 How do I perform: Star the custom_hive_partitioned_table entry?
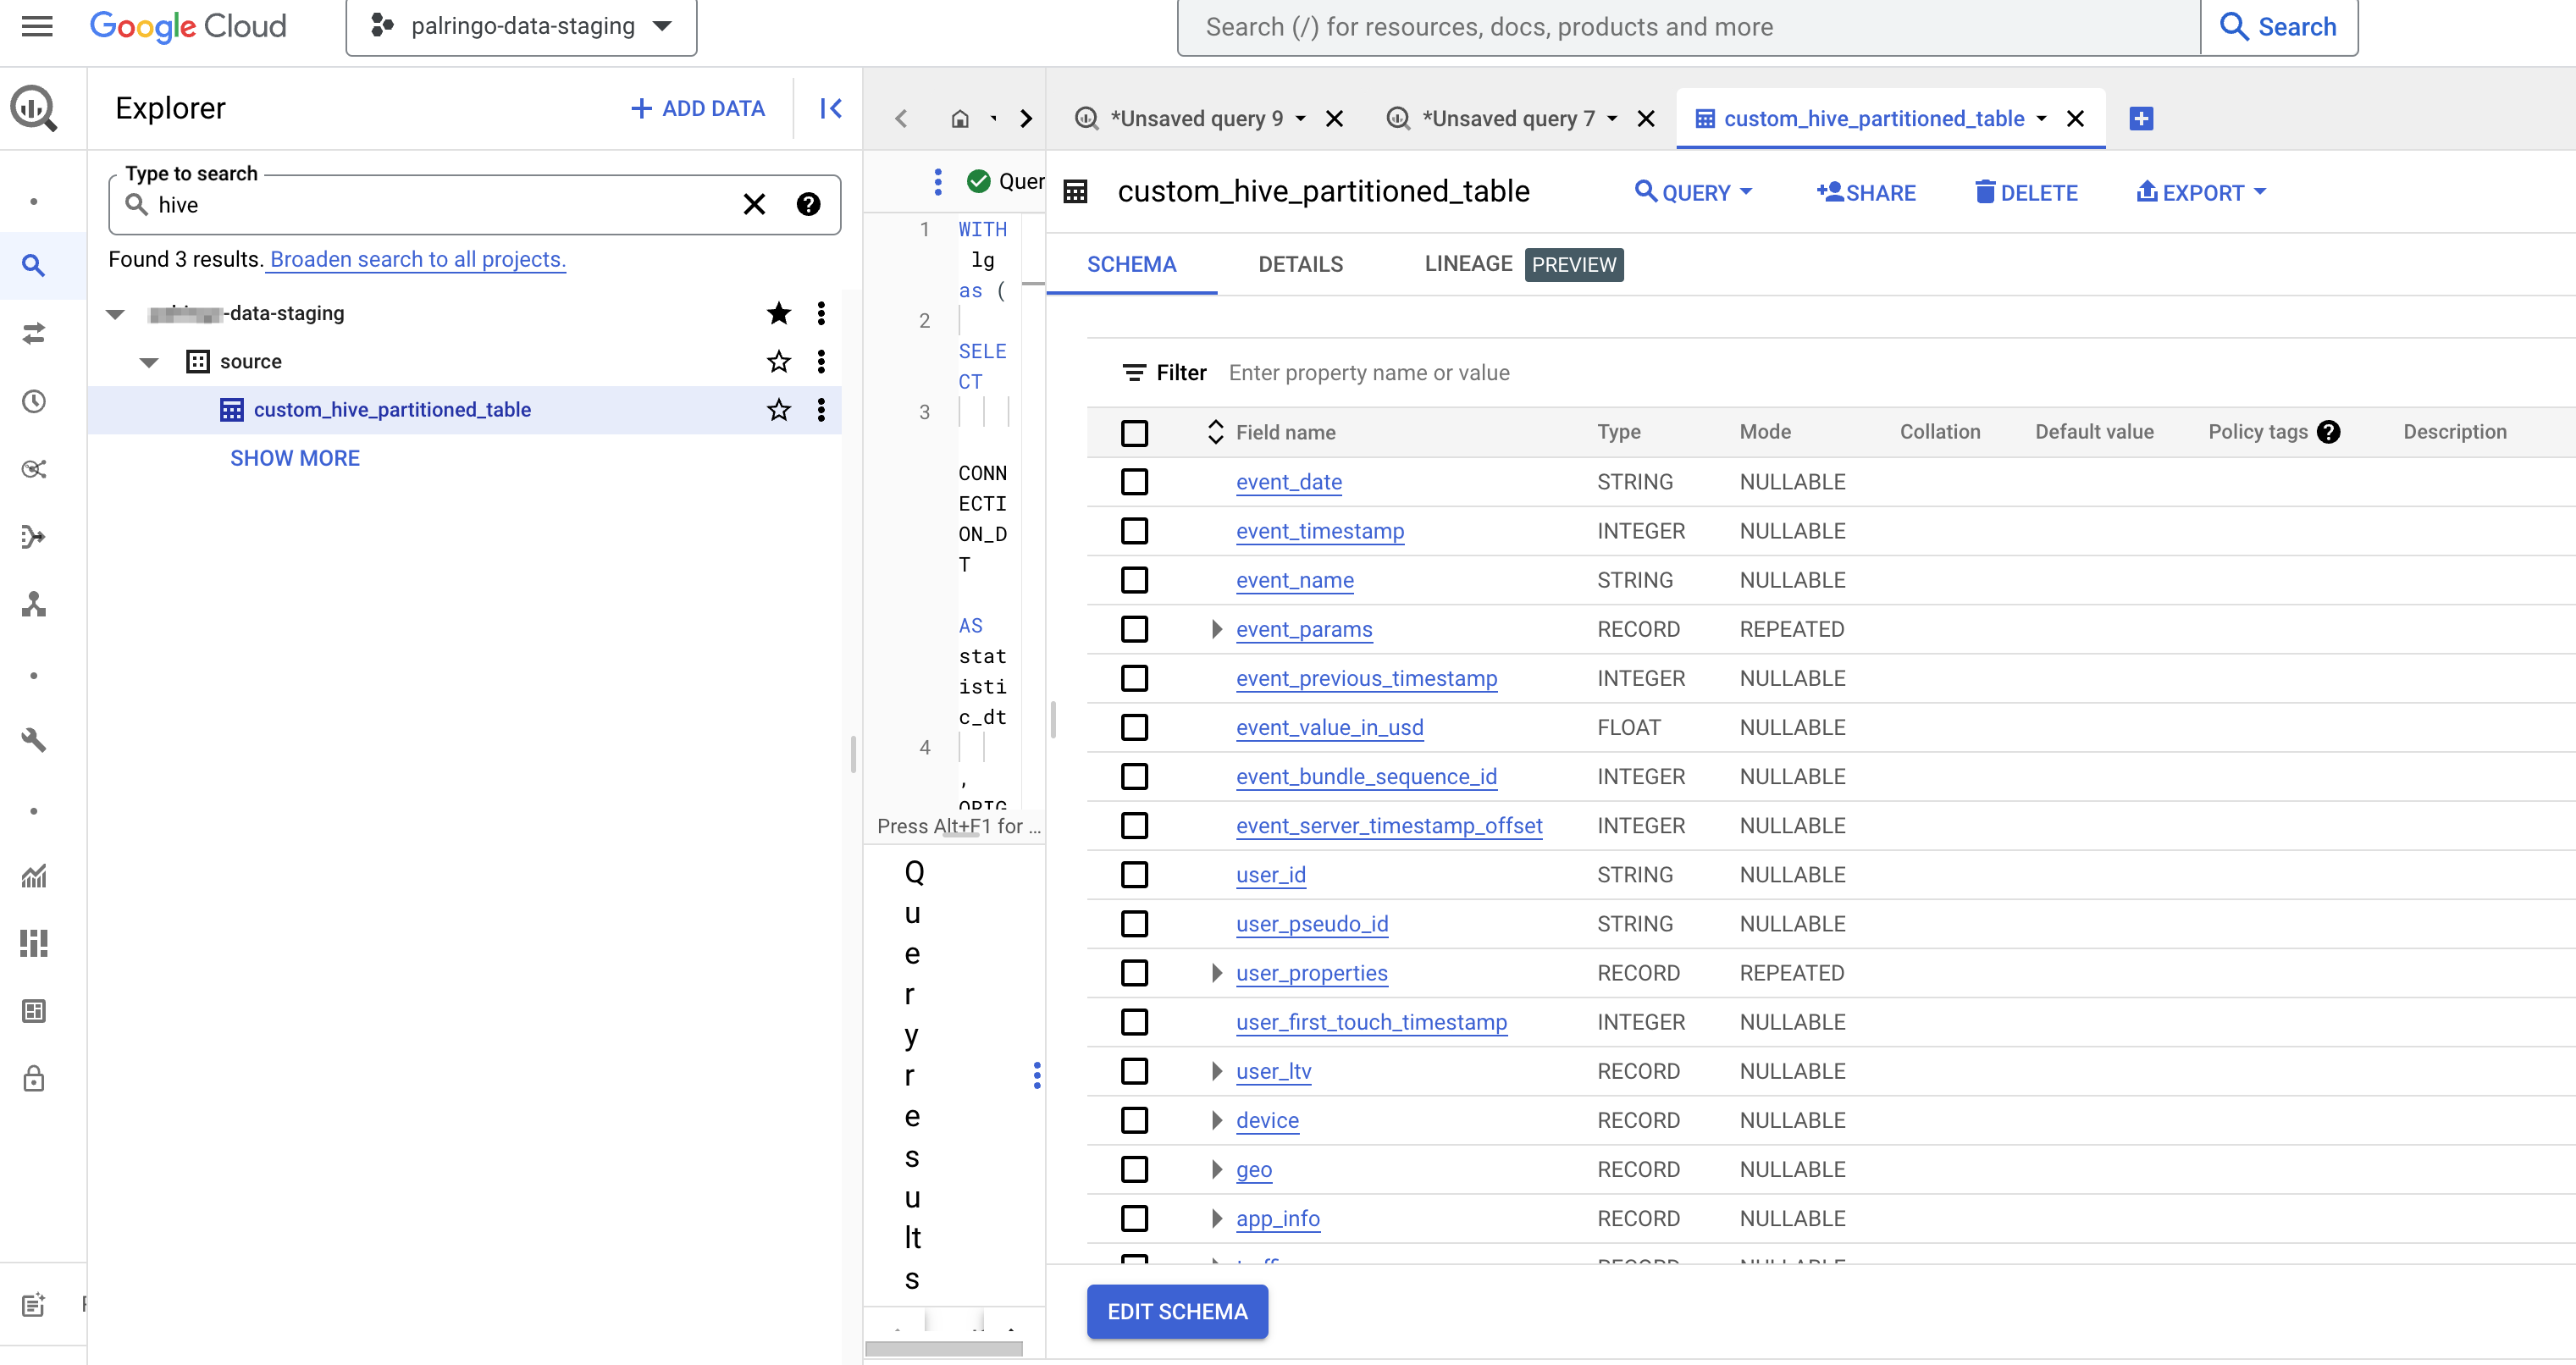click(778, 410)
